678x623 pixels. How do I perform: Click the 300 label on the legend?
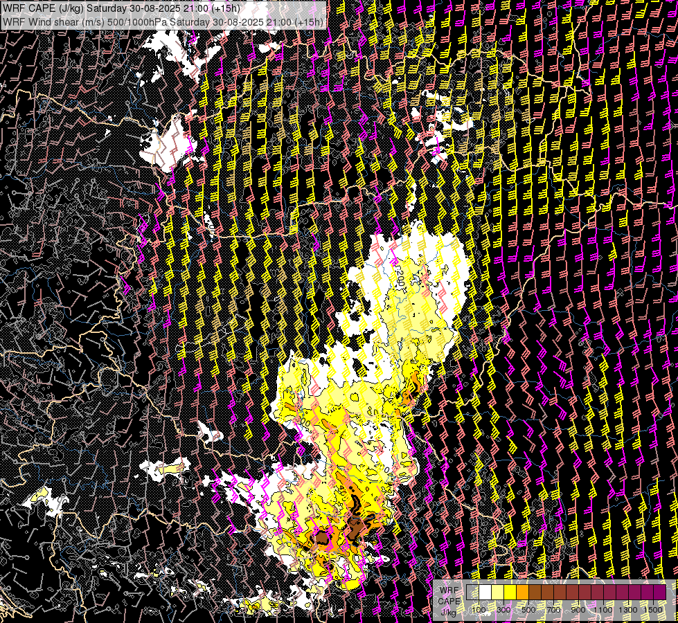503,610
